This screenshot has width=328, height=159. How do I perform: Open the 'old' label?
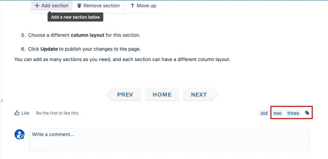[264, 113]
